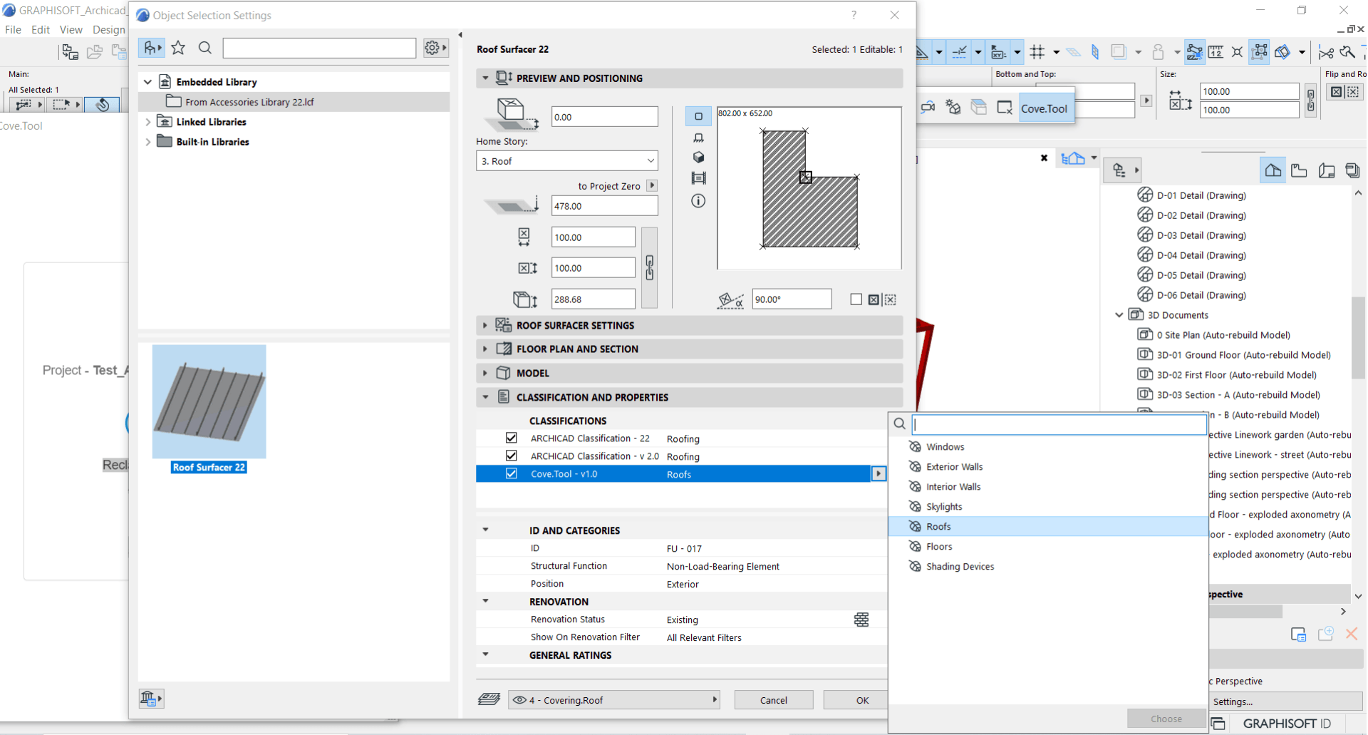
Task: Click the Help question mark in the dialog title
Action: pos(854,15)
